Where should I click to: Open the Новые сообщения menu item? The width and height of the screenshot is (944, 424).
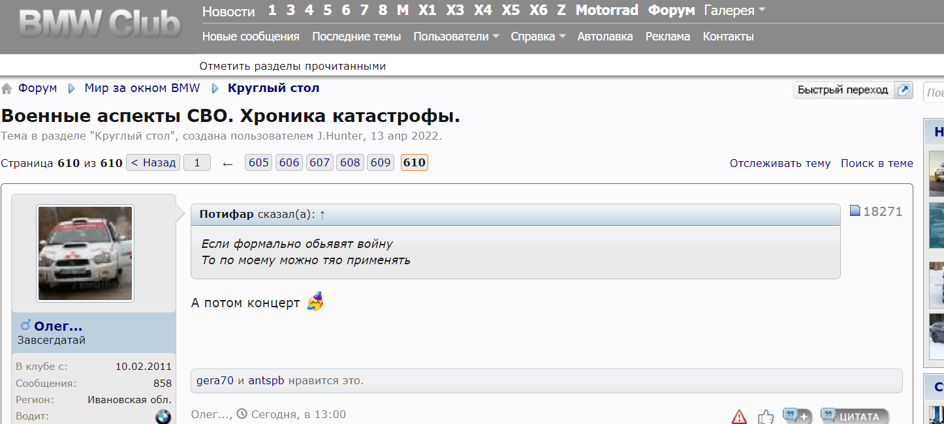pos(251,37)
